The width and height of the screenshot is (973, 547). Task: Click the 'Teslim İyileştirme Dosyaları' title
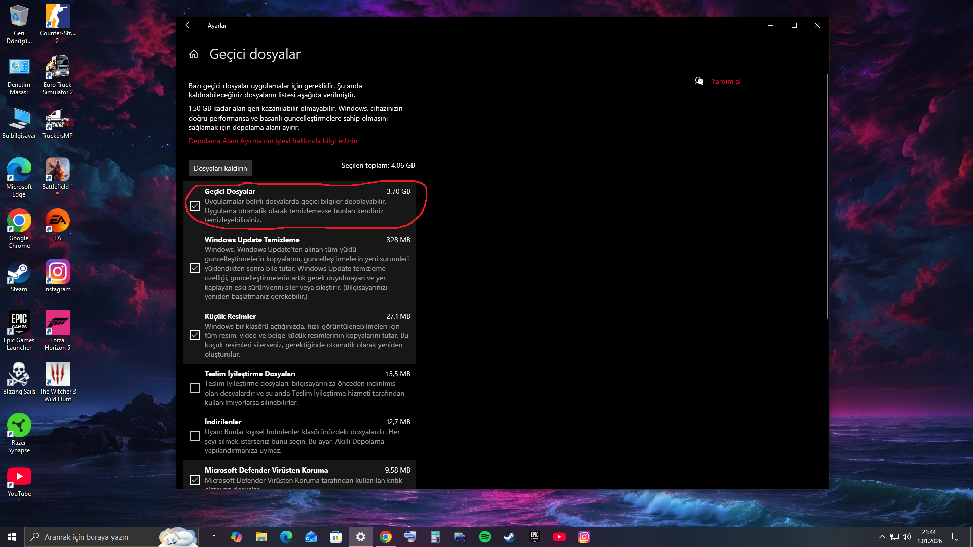click(x=250, y=374)
